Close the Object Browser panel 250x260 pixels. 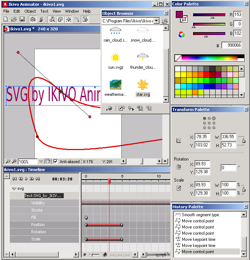tap(166, 13)
